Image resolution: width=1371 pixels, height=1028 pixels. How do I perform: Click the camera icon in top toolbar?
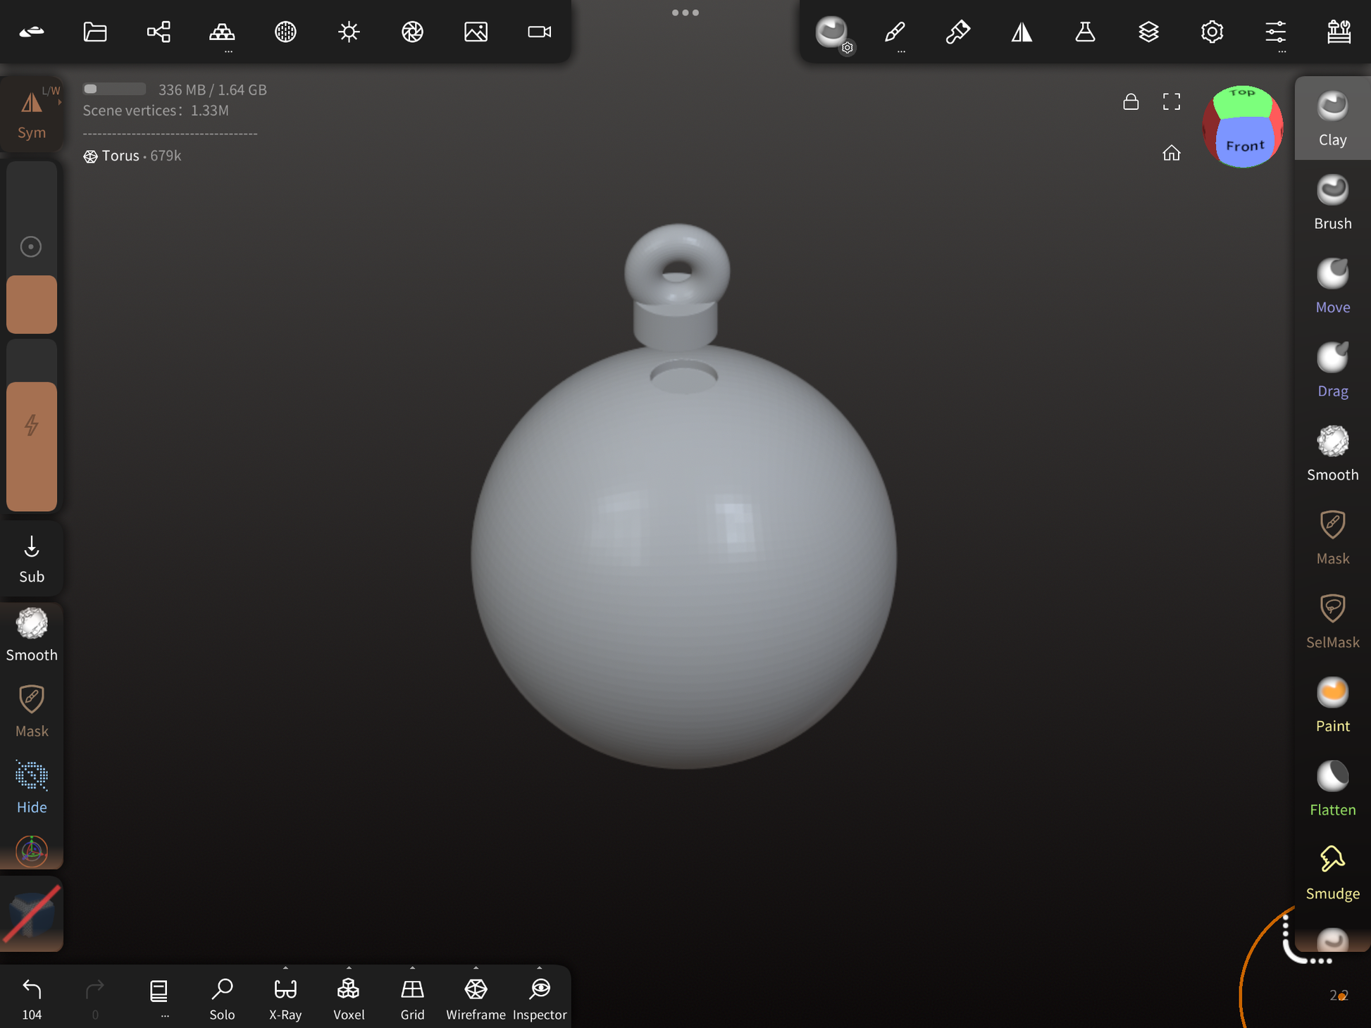point(539,32)
